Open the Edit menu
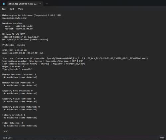 12,9
